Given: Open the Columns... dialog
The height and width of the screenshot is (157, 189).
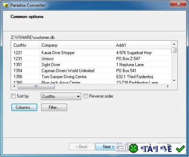Looking at the screenshot, I should pos(24,107).
